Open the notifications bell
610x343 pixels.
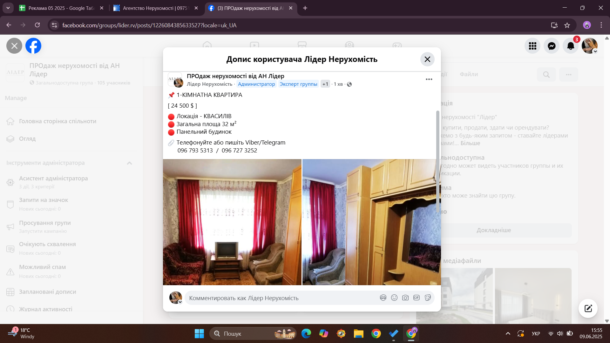pyautogui.click(x=571, y=46)
